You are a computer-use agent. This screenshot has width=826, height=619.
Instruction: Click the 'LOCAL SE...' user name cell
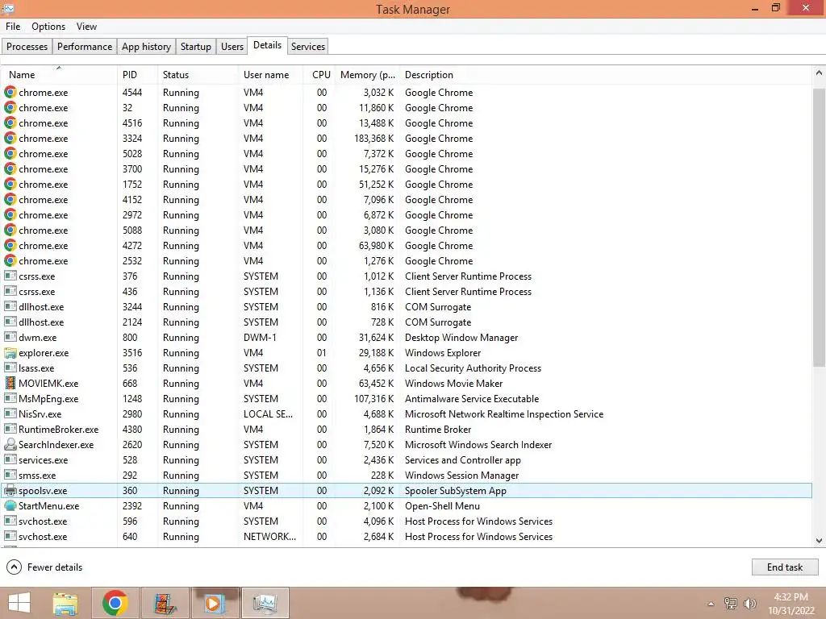point(268,413)
